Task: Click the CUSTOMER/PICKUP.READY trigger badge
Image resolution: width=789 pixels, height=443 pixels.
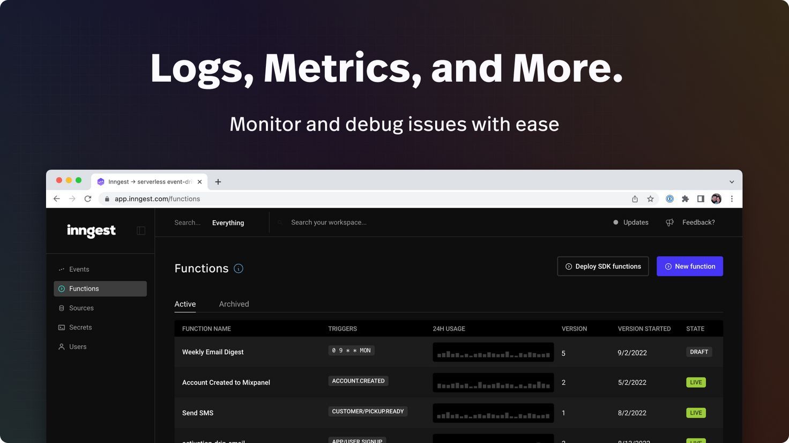Action: pos(368,411)
